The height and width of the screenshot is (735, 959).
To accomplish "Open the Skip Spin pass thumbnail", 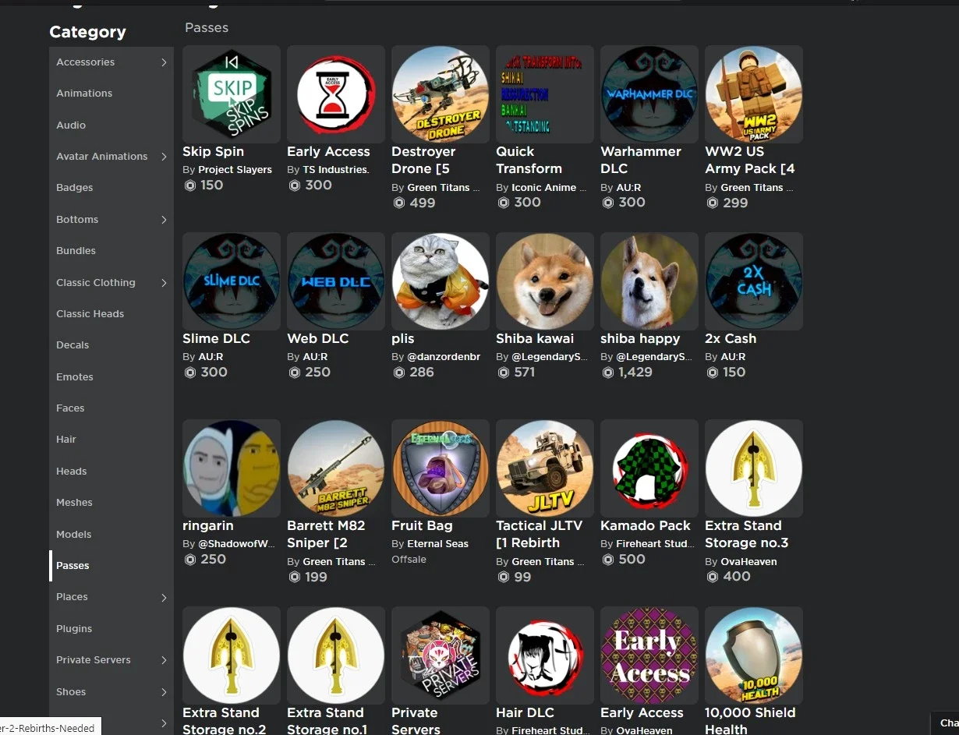I will 232,94.
